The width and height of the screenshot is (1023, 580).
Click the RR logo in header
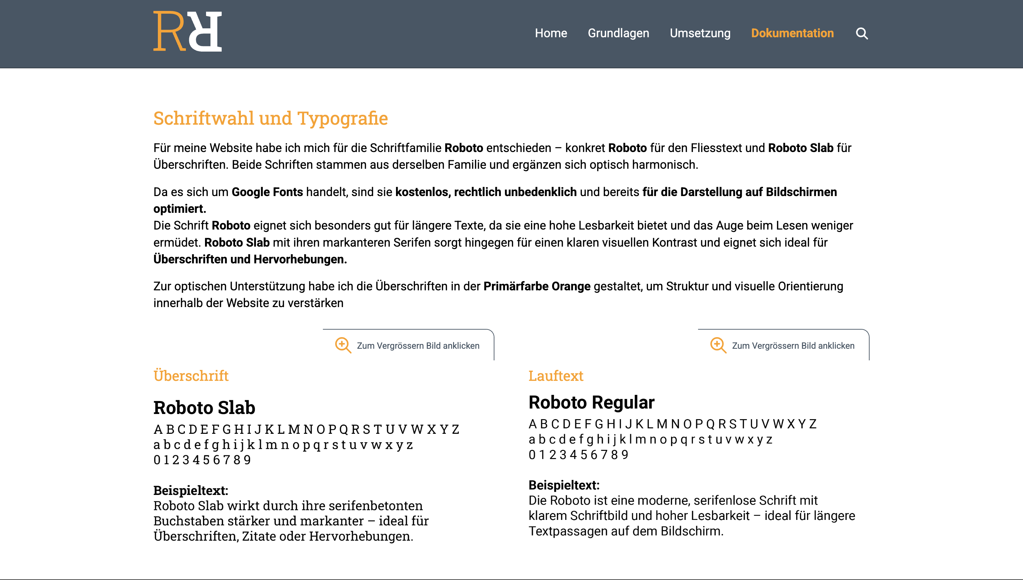pyautogui.click(x=187, y=31)
